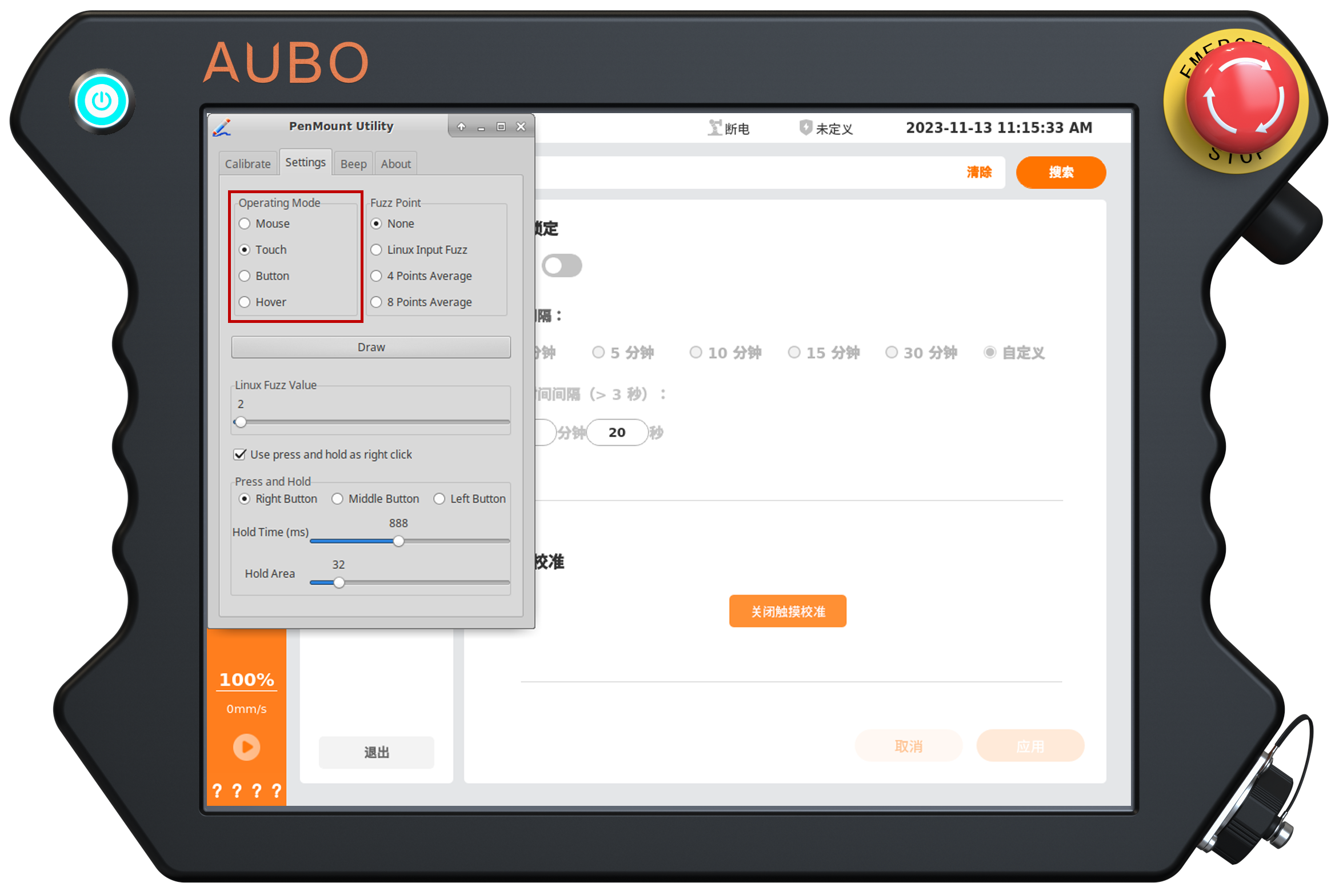Click the Linux Fuzz Value slider handle
Image resolution: width=1339 pixels, height=895 pixels.
241,422
